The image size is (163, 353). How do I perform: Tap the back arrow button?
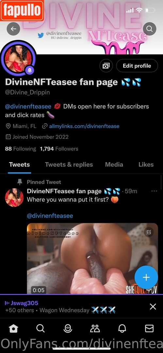[13, 29]
